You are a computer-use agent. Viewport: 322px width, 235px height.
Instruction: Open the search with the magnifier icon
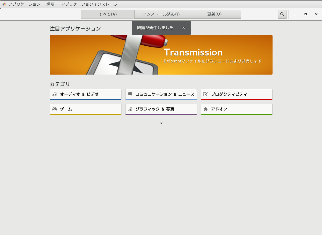pos(282,14)
